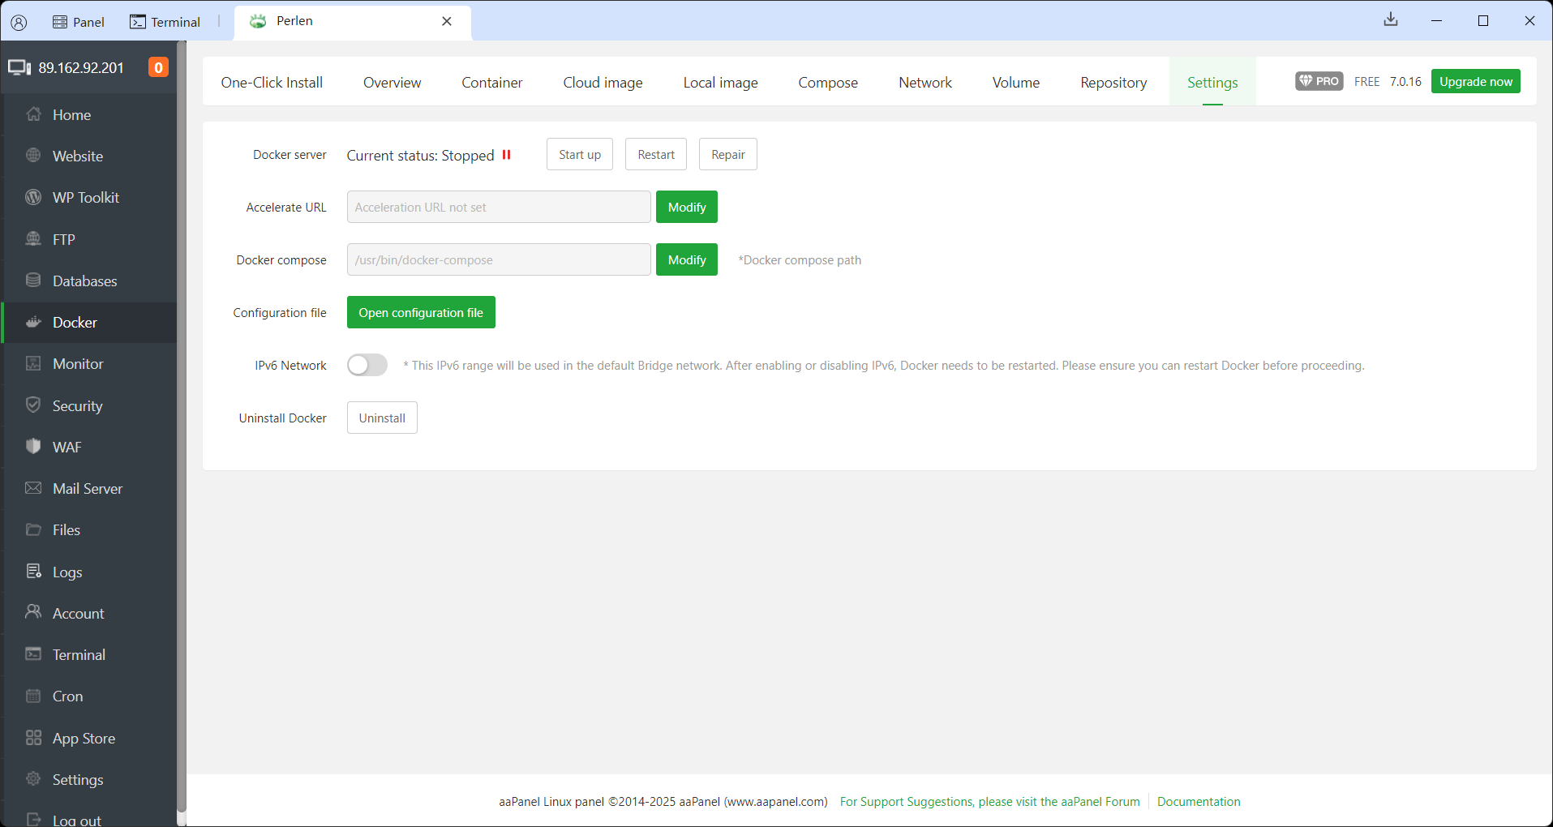Click the Docker whale icon in sidebar
Image resolution: width=1553 pixels, height=827 pixels.
[x=33, y=323]
